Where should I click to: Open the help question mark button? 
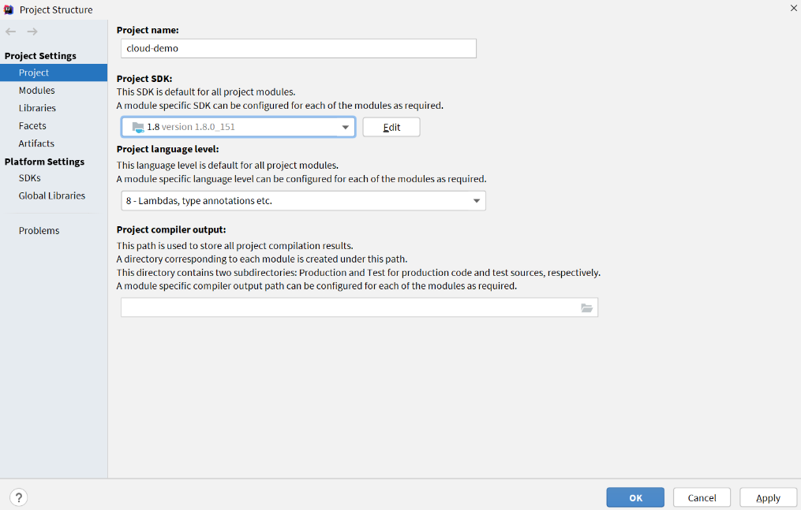pos(18,497)
